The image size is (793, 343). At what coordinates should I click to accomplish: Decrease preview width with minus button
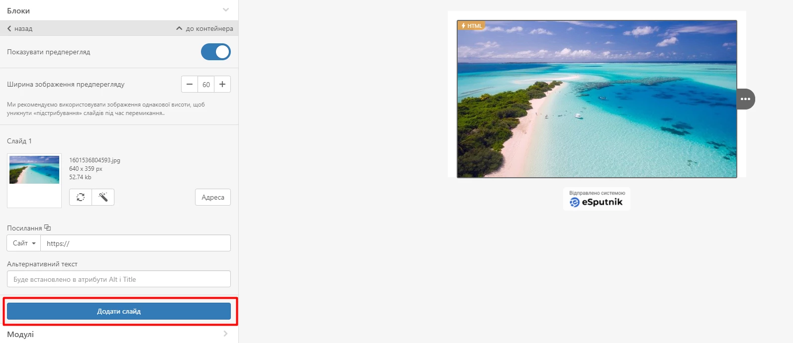(190, 84)
